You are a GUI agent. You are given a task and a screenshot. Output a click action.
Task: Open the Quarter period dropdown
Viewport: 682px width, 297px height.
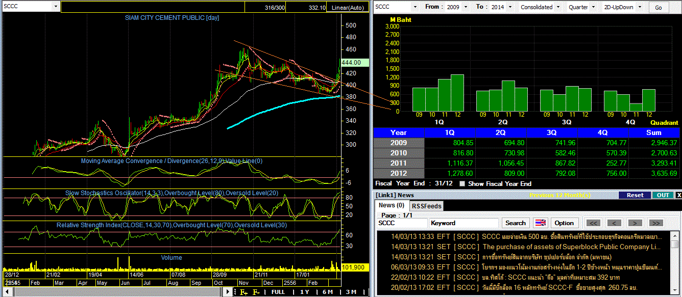593,7
